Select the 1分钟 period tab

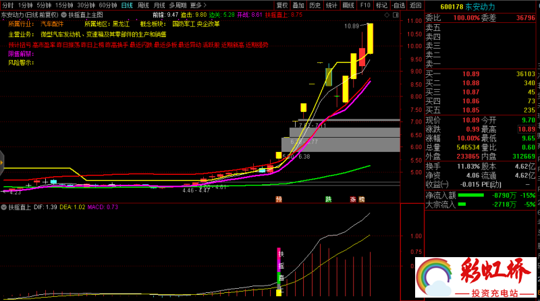(25, 5)
